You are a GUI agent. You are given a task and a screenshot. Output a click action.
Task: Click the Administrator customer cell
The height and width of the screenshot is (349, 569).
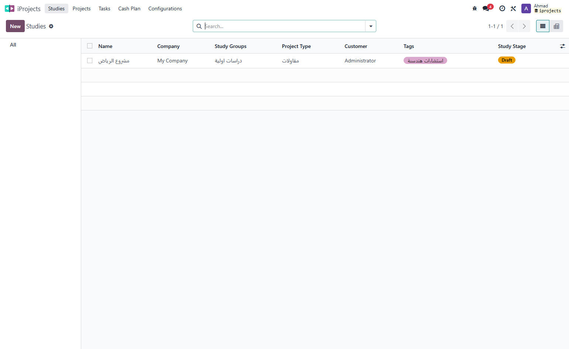click(360, 61)
